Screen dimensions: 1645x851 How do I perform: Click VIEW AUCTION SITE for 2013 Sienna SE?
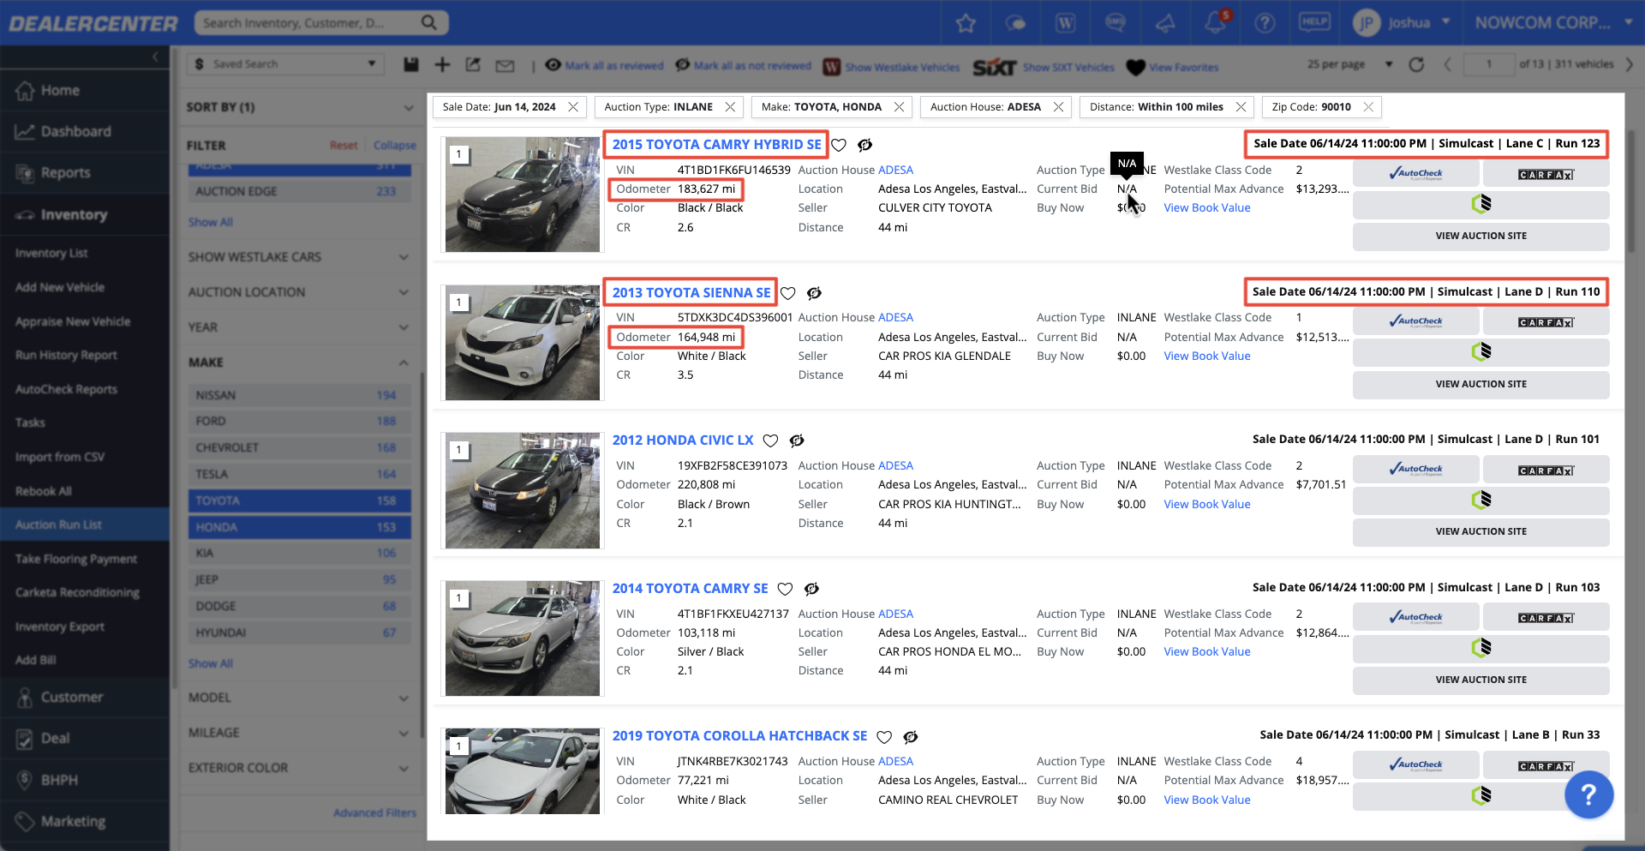(1480, 384)
